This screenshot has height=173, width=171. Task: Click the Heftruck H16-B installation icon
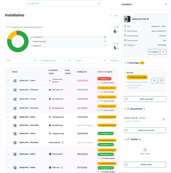127,19
